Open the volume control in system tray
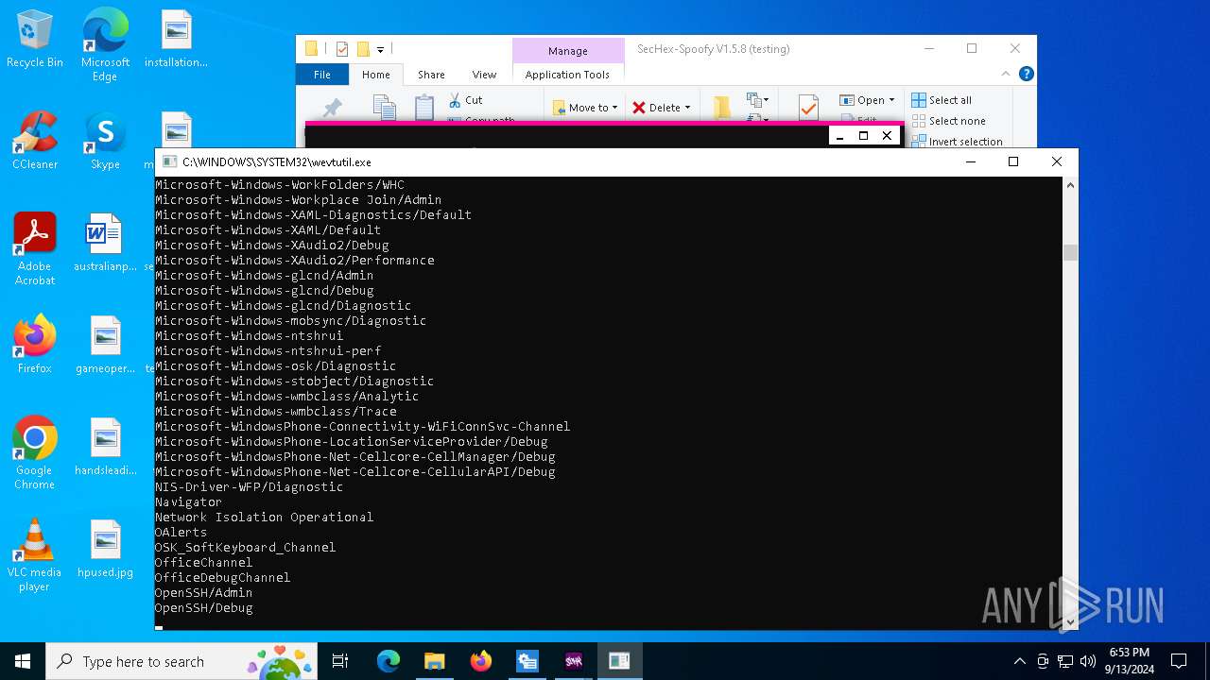Image resolution: width=1210 pixels, height=680 pixels. [1088, 661]
